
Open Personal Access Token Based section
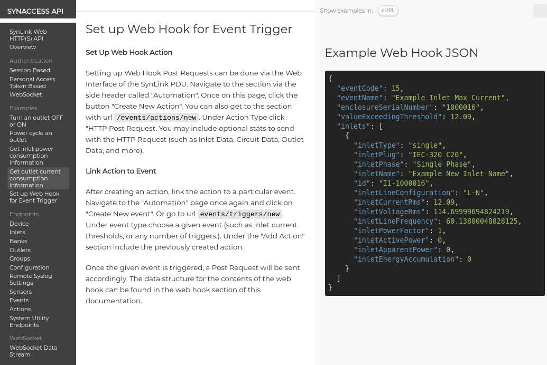click(x=32, y=82)
